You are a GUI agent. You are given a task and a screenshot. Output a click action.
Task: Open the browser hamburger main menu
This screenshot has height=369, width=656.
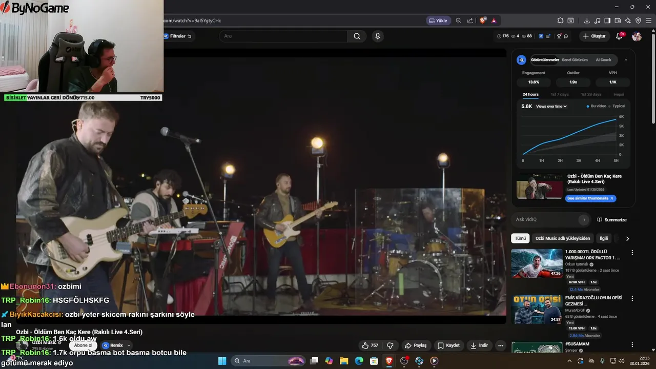pyautogui.click(x=648, y=20)
